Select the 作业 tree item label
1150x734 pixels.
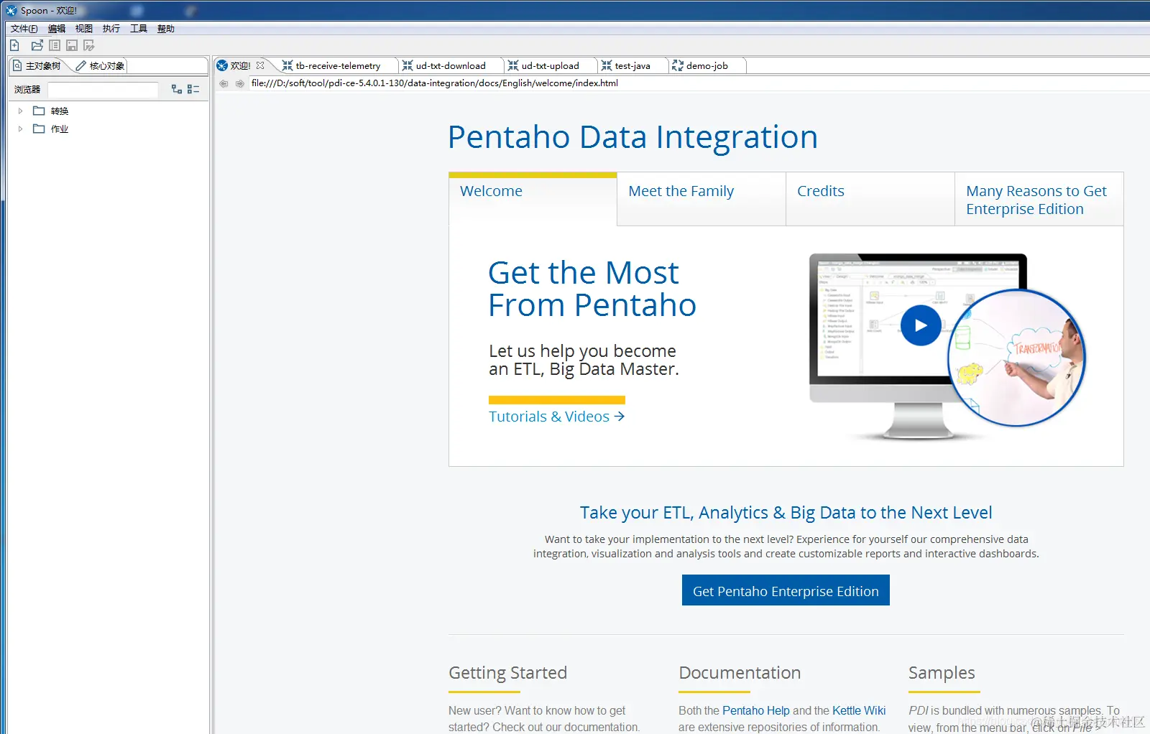(x=60, y=129)
